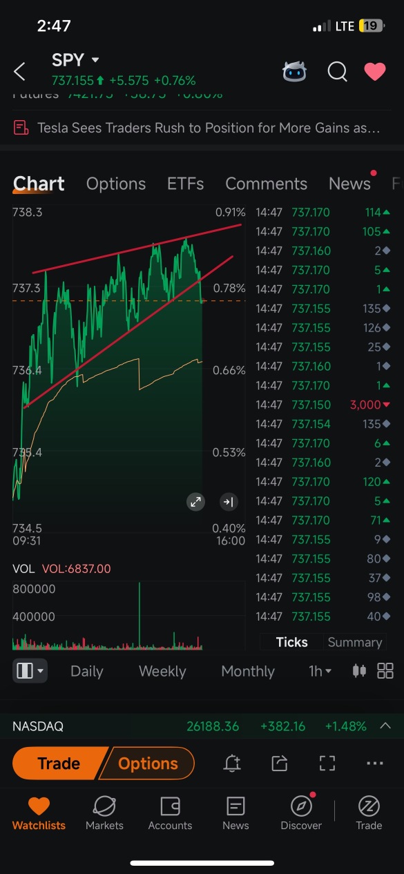Go back using the top-left arrow

pos(19,71)
